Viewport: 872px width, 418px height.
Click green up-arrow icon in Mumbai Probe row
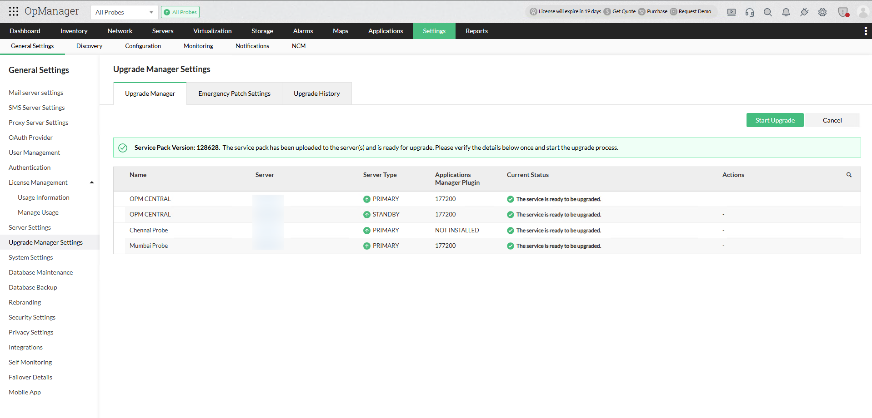pyautogui.click(x=367, y=246)
